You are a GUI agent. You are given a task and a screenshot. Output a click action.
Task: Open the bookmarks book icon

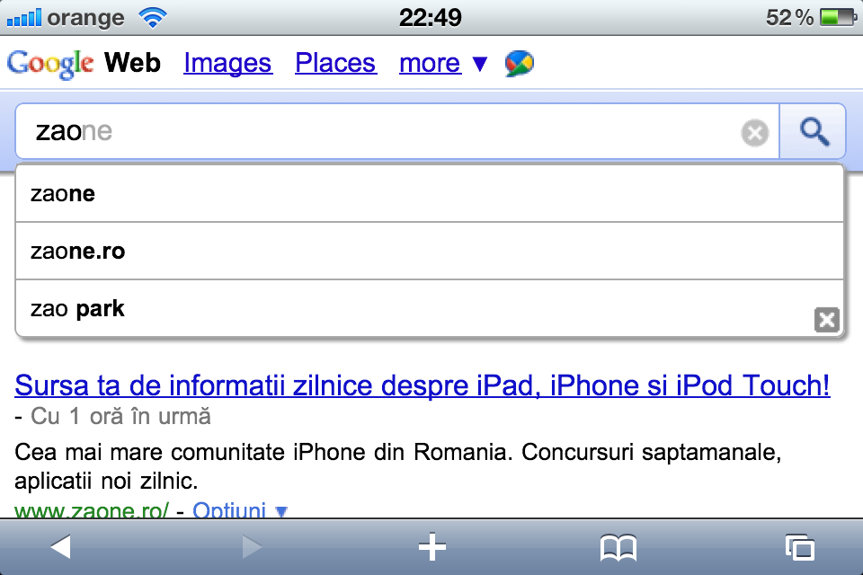[x=618, y=547]
